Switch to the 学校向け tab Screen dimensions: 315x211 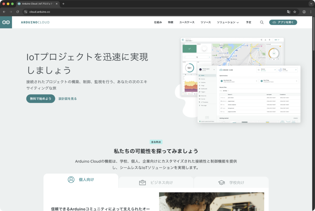(231, 182)
